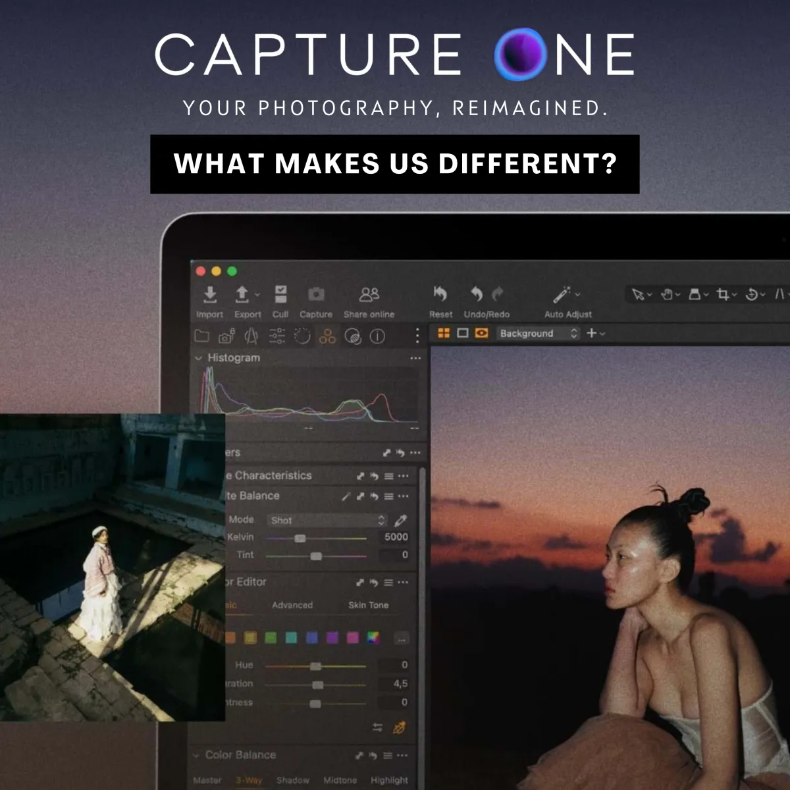790x790 pixels.
Task: Collapse the Histogram panel
Action: tap(198, 358)
